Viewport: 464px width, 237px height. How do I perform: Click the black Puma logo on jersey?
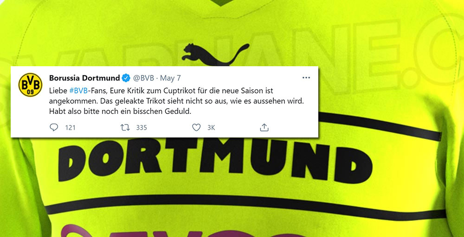pyautogui.click(x=215, y=55)
